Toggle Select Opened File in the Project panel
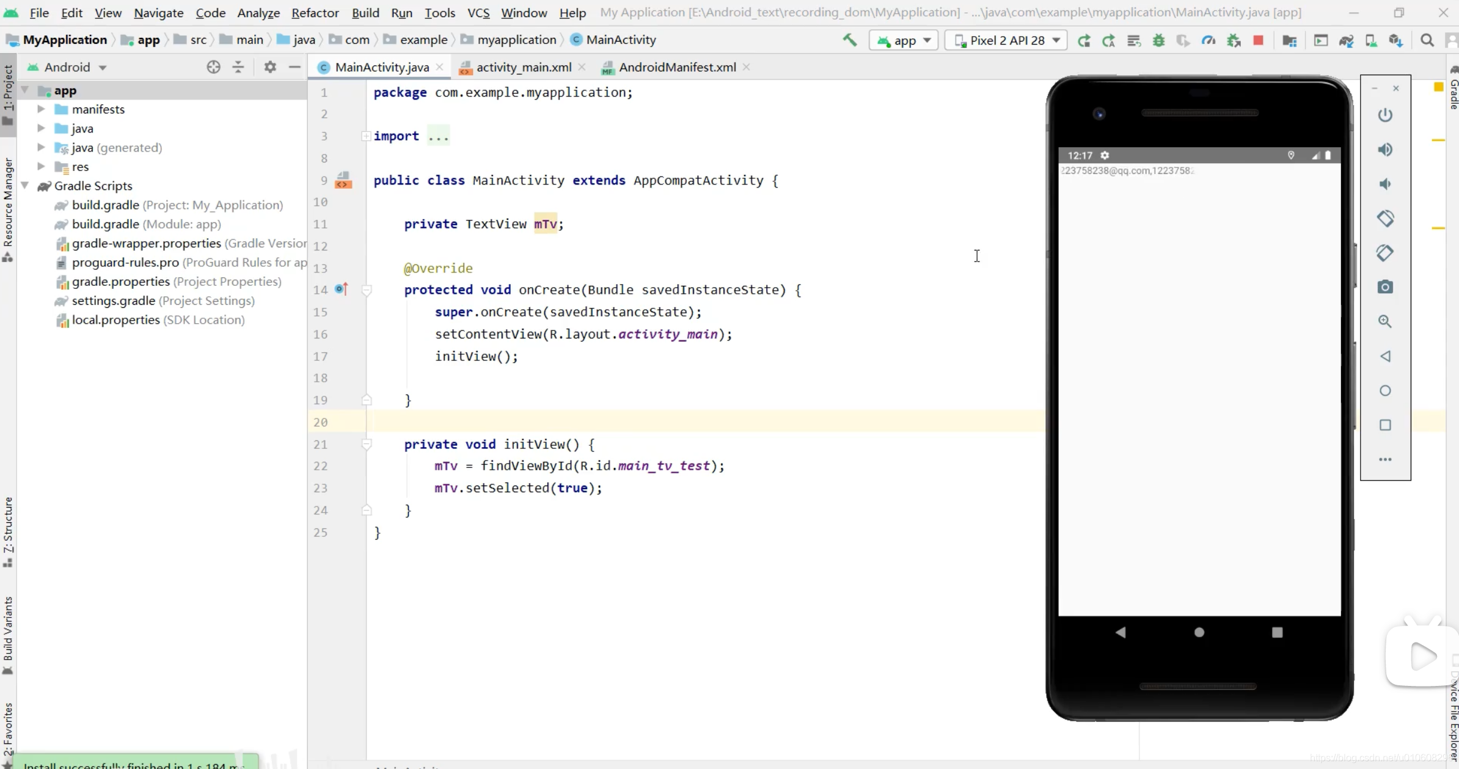This screenshot has width=1459, height=769. (x=214, y=67)
